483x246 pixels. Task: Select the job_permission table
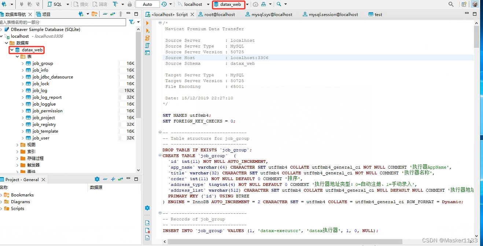(x=48, y=111)
